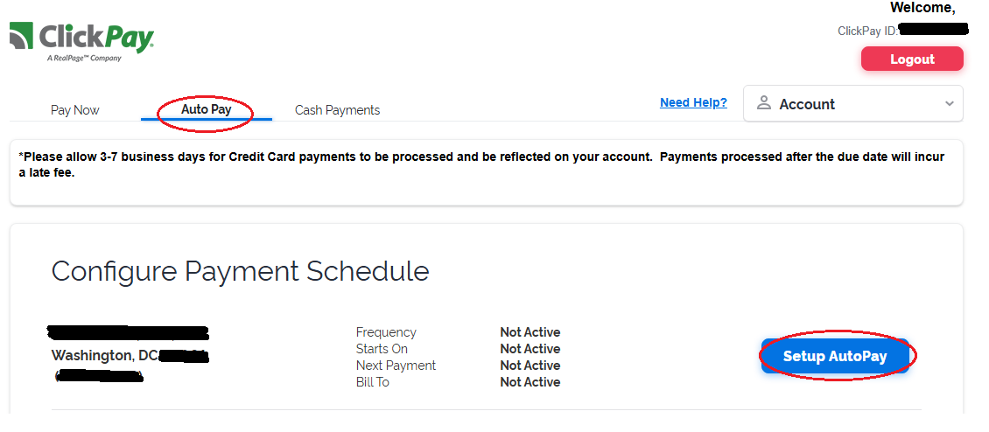Viewport: 989px width, 432px height.
Task: Select the Auto Pay tab
Action: [x=206, y=110]
